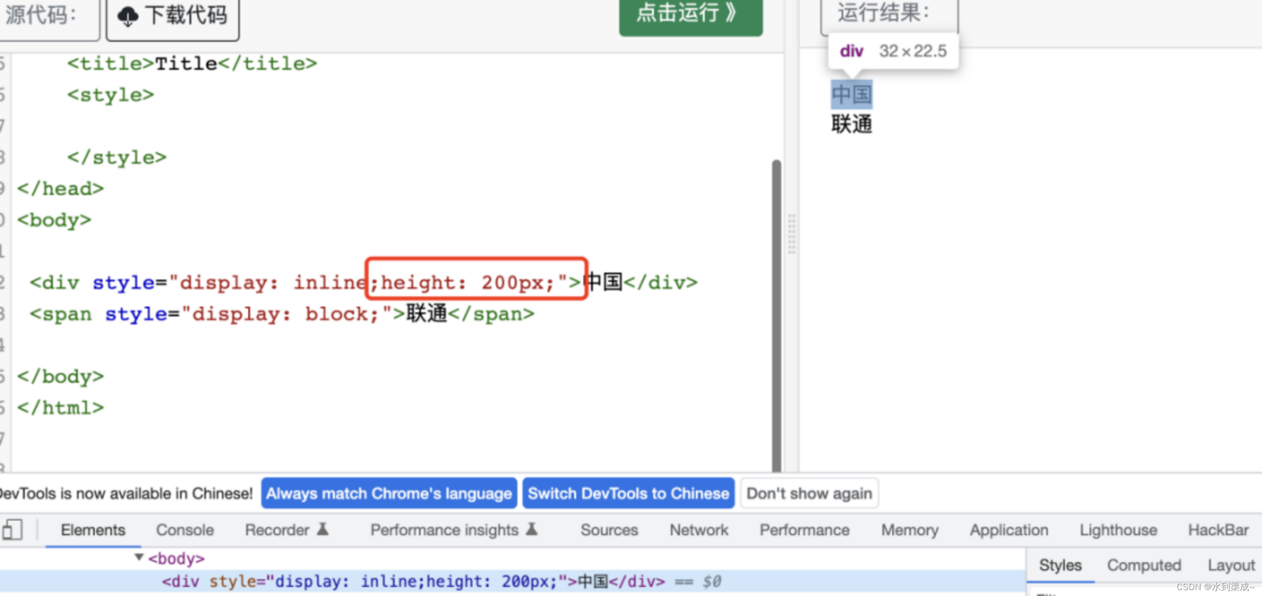Open the HackBar tab

click(x=1218, y=530)
